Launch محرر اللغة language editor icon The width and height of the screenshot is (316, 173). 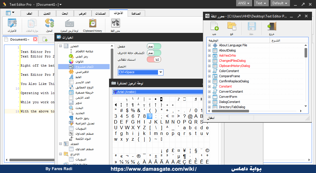[x=115, y=23]
